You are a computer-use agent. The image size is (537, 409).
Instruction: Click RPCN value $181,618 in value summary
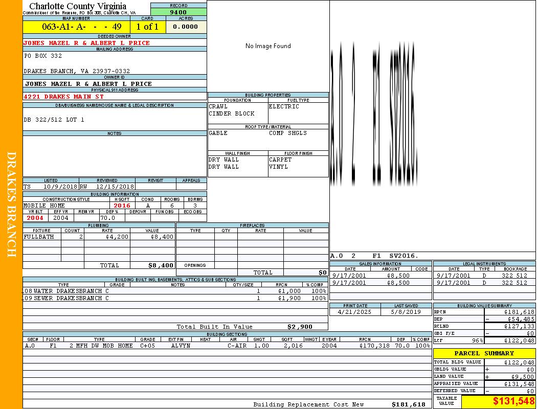(x=519, y=312)
